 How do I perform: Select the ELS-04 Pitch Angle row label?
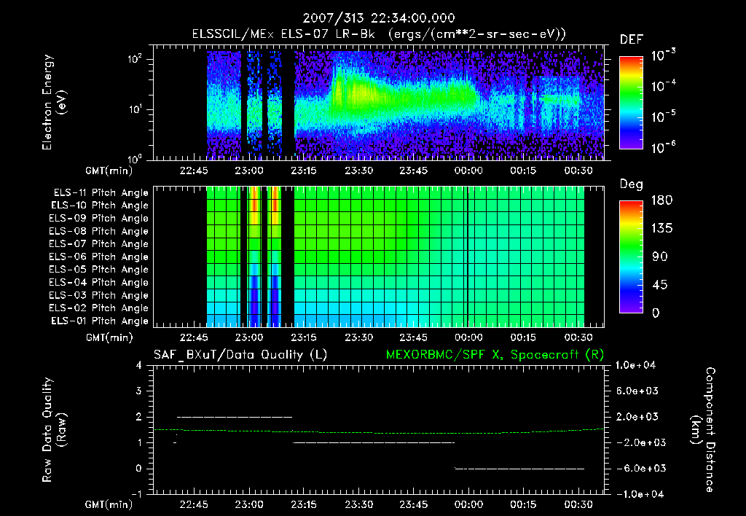point(99,282)
